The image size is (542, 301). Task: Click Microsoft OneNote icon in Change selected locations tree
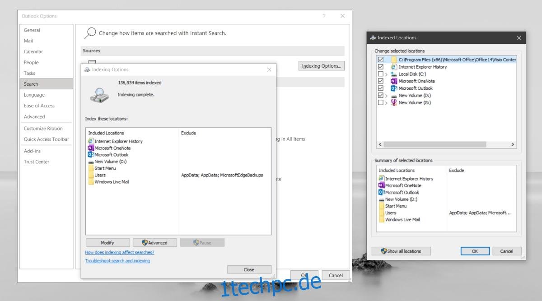pyautogui.click(x=394, y=81)
